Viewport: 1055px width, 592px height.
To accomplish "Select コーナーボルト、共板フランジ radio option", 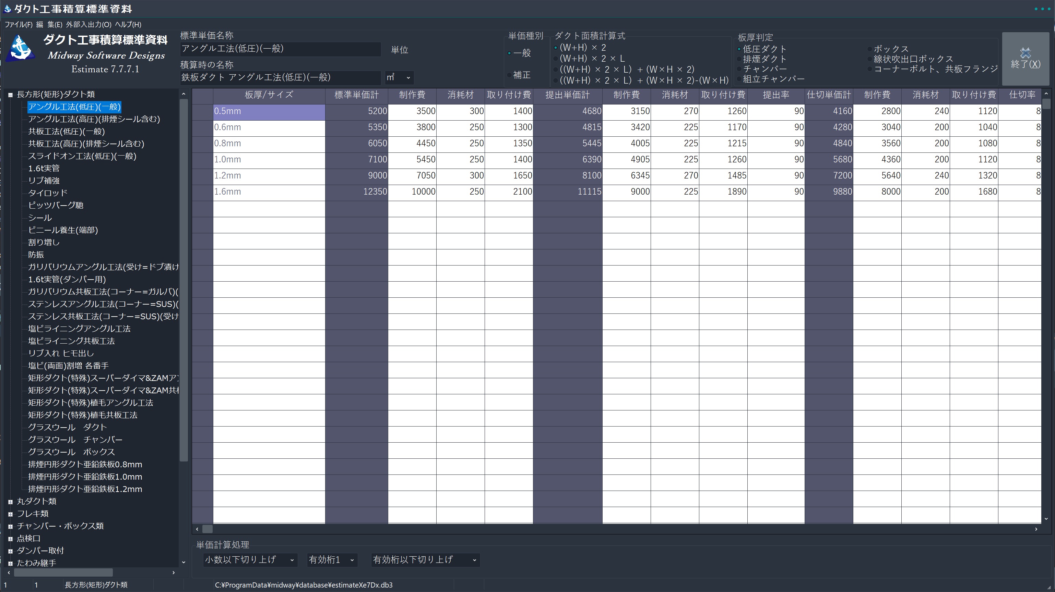I will pyautogui.click(x=869, y=69).
